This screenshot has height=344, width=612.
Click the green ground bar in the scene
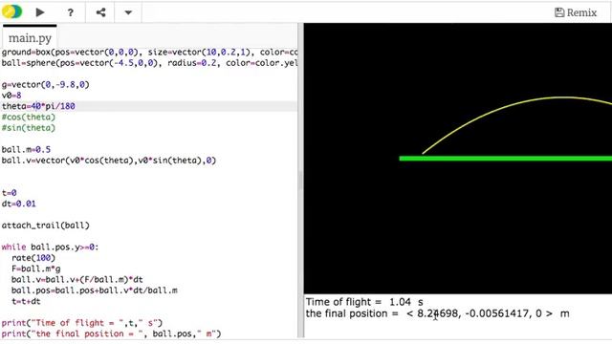point(506,159)
